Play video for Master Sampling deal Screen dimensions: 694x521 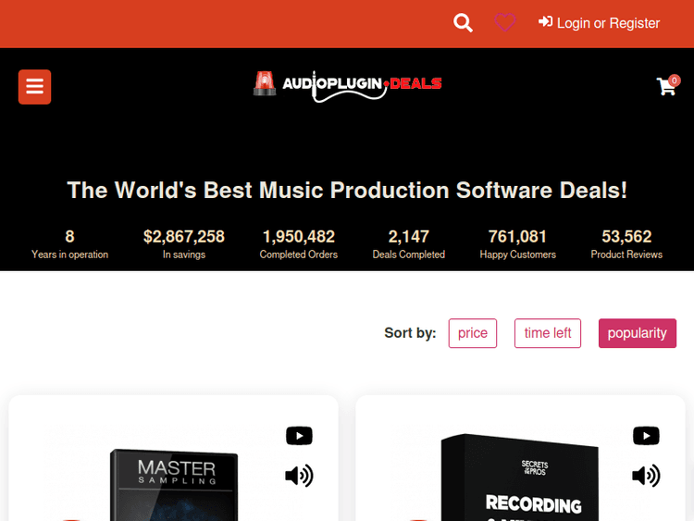click(299, 436)
